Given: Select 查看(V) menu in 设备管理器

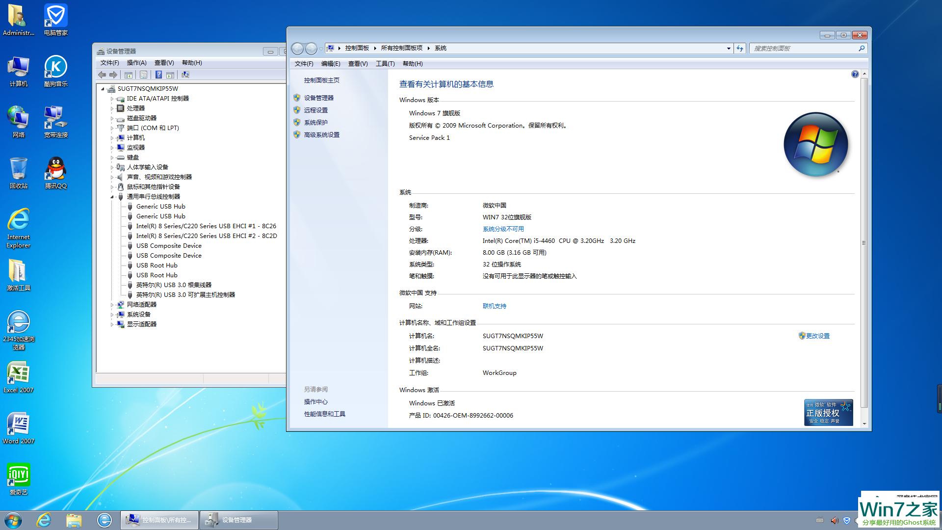Looking at the screenshot, I should 164,62.
